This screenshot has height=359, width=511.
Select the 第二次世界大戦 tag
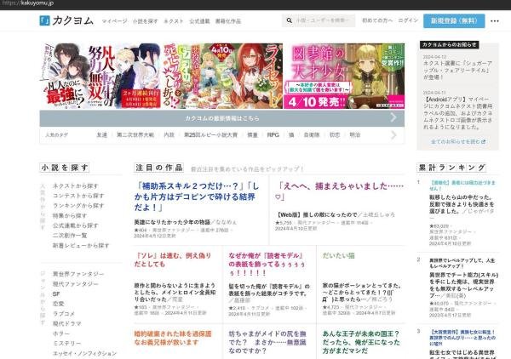pyautogui.click(x=135, y=134)
